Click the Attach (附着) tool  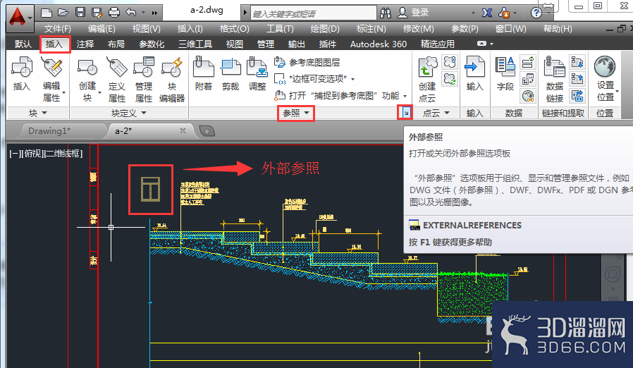[204, 73]
